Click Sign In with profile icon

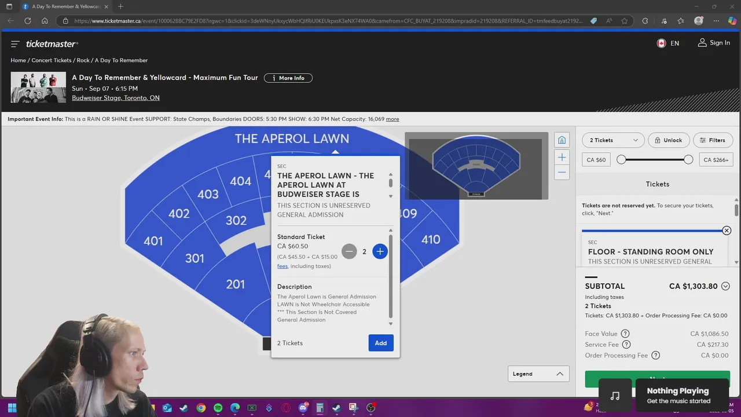click(x=714, y=43)
